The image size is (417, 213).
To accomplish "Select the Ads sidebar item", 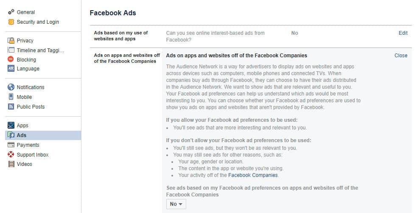I will coord(22,135).
